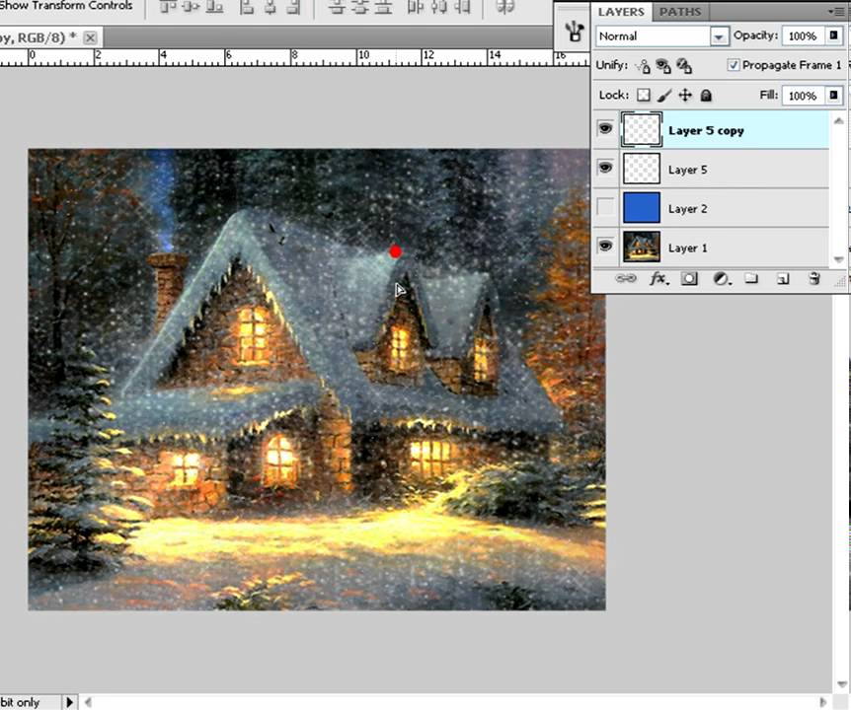
Task: Uncheck the Propagate Frame 1 checkbox
Action: click(x=734, y=65)
